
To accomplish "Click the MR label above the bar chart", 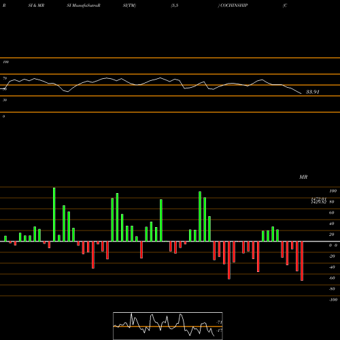I will 303,177.
